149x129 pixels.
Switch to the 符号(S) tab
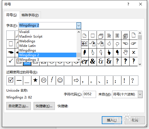pyautogui.click(x=11, y=15)
